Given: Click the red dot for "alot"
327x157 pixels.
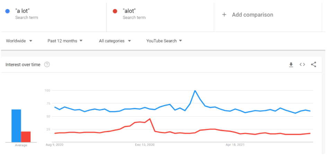Looking at the screenshot, I should [115, 11].
